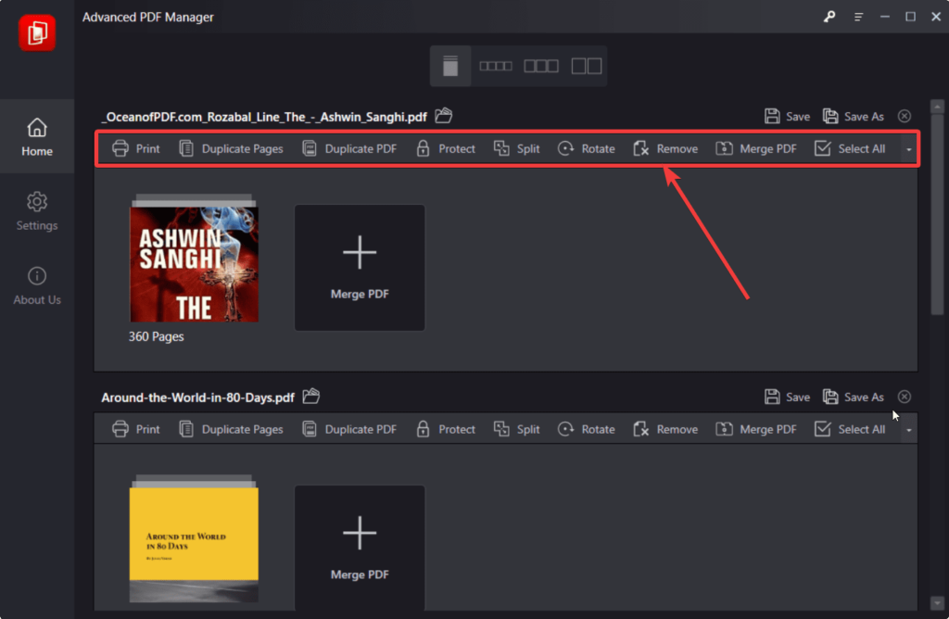The height and width of the screenshot is (619, 949).
Task: Click Duplicate PDF for Rozabal Line file
Action: click(x=349, y=149)
